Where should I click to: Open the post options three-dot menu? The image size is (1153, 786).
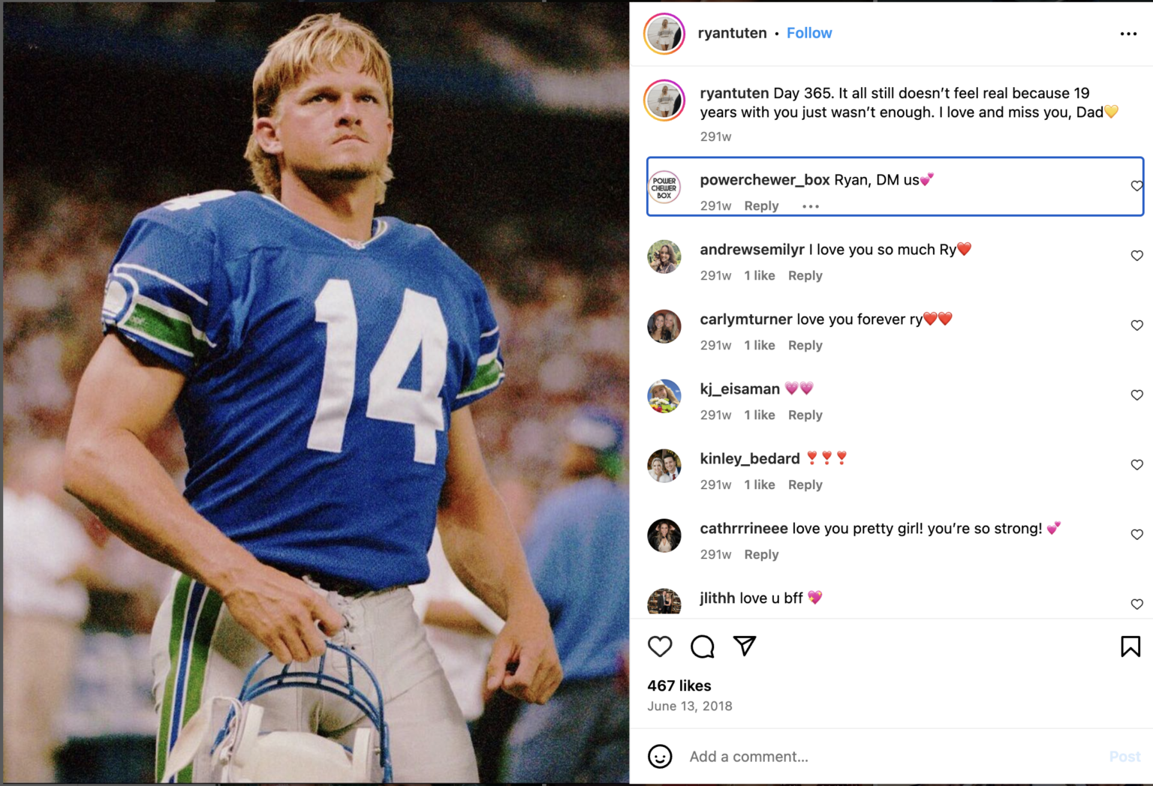[1128, 33]
